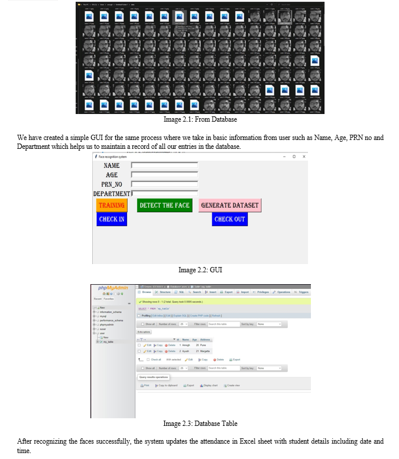The width and height of the screenshot is (399, 459).
Task: Click the Edit inline link
Action: 158,316
